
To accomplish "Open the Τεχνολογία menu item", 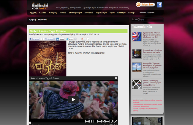I will pos(101,12).
